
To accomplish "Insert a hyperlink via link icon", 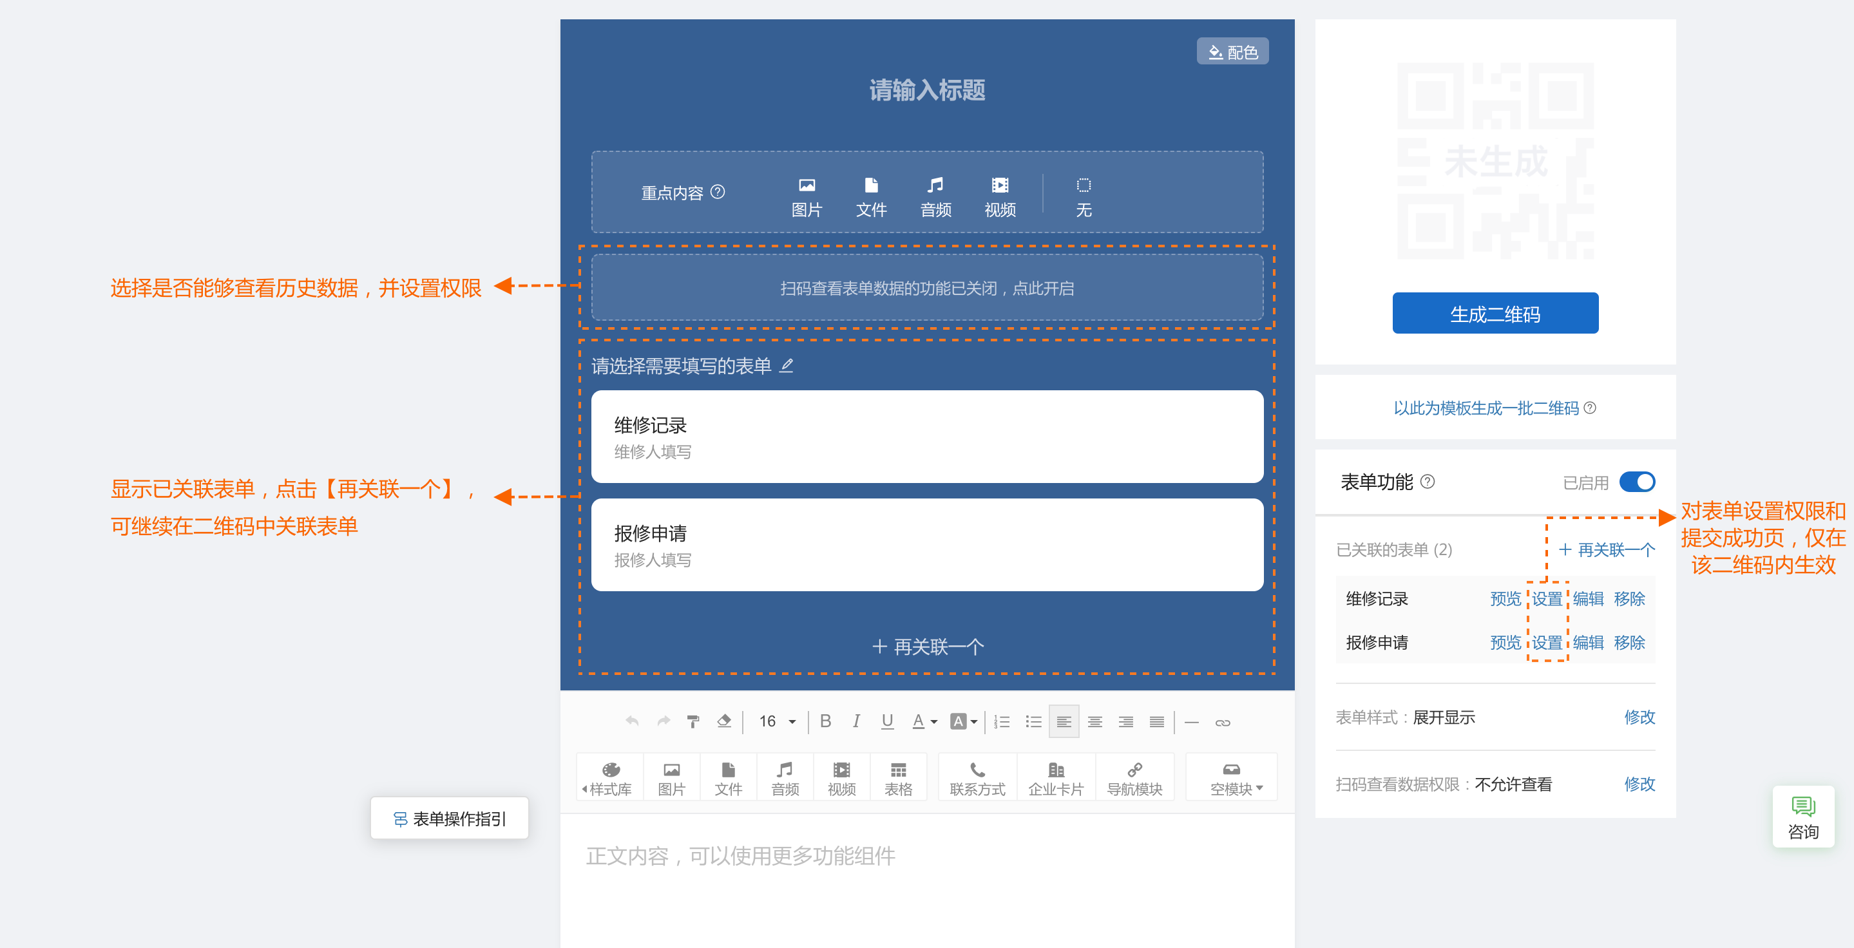I will click(x=1223, y=722).
